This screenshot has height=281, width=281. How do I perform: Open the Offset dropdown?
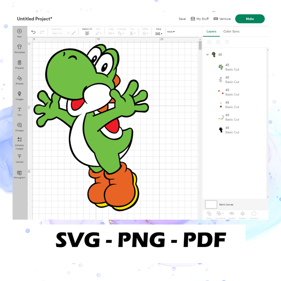[145, 33]
